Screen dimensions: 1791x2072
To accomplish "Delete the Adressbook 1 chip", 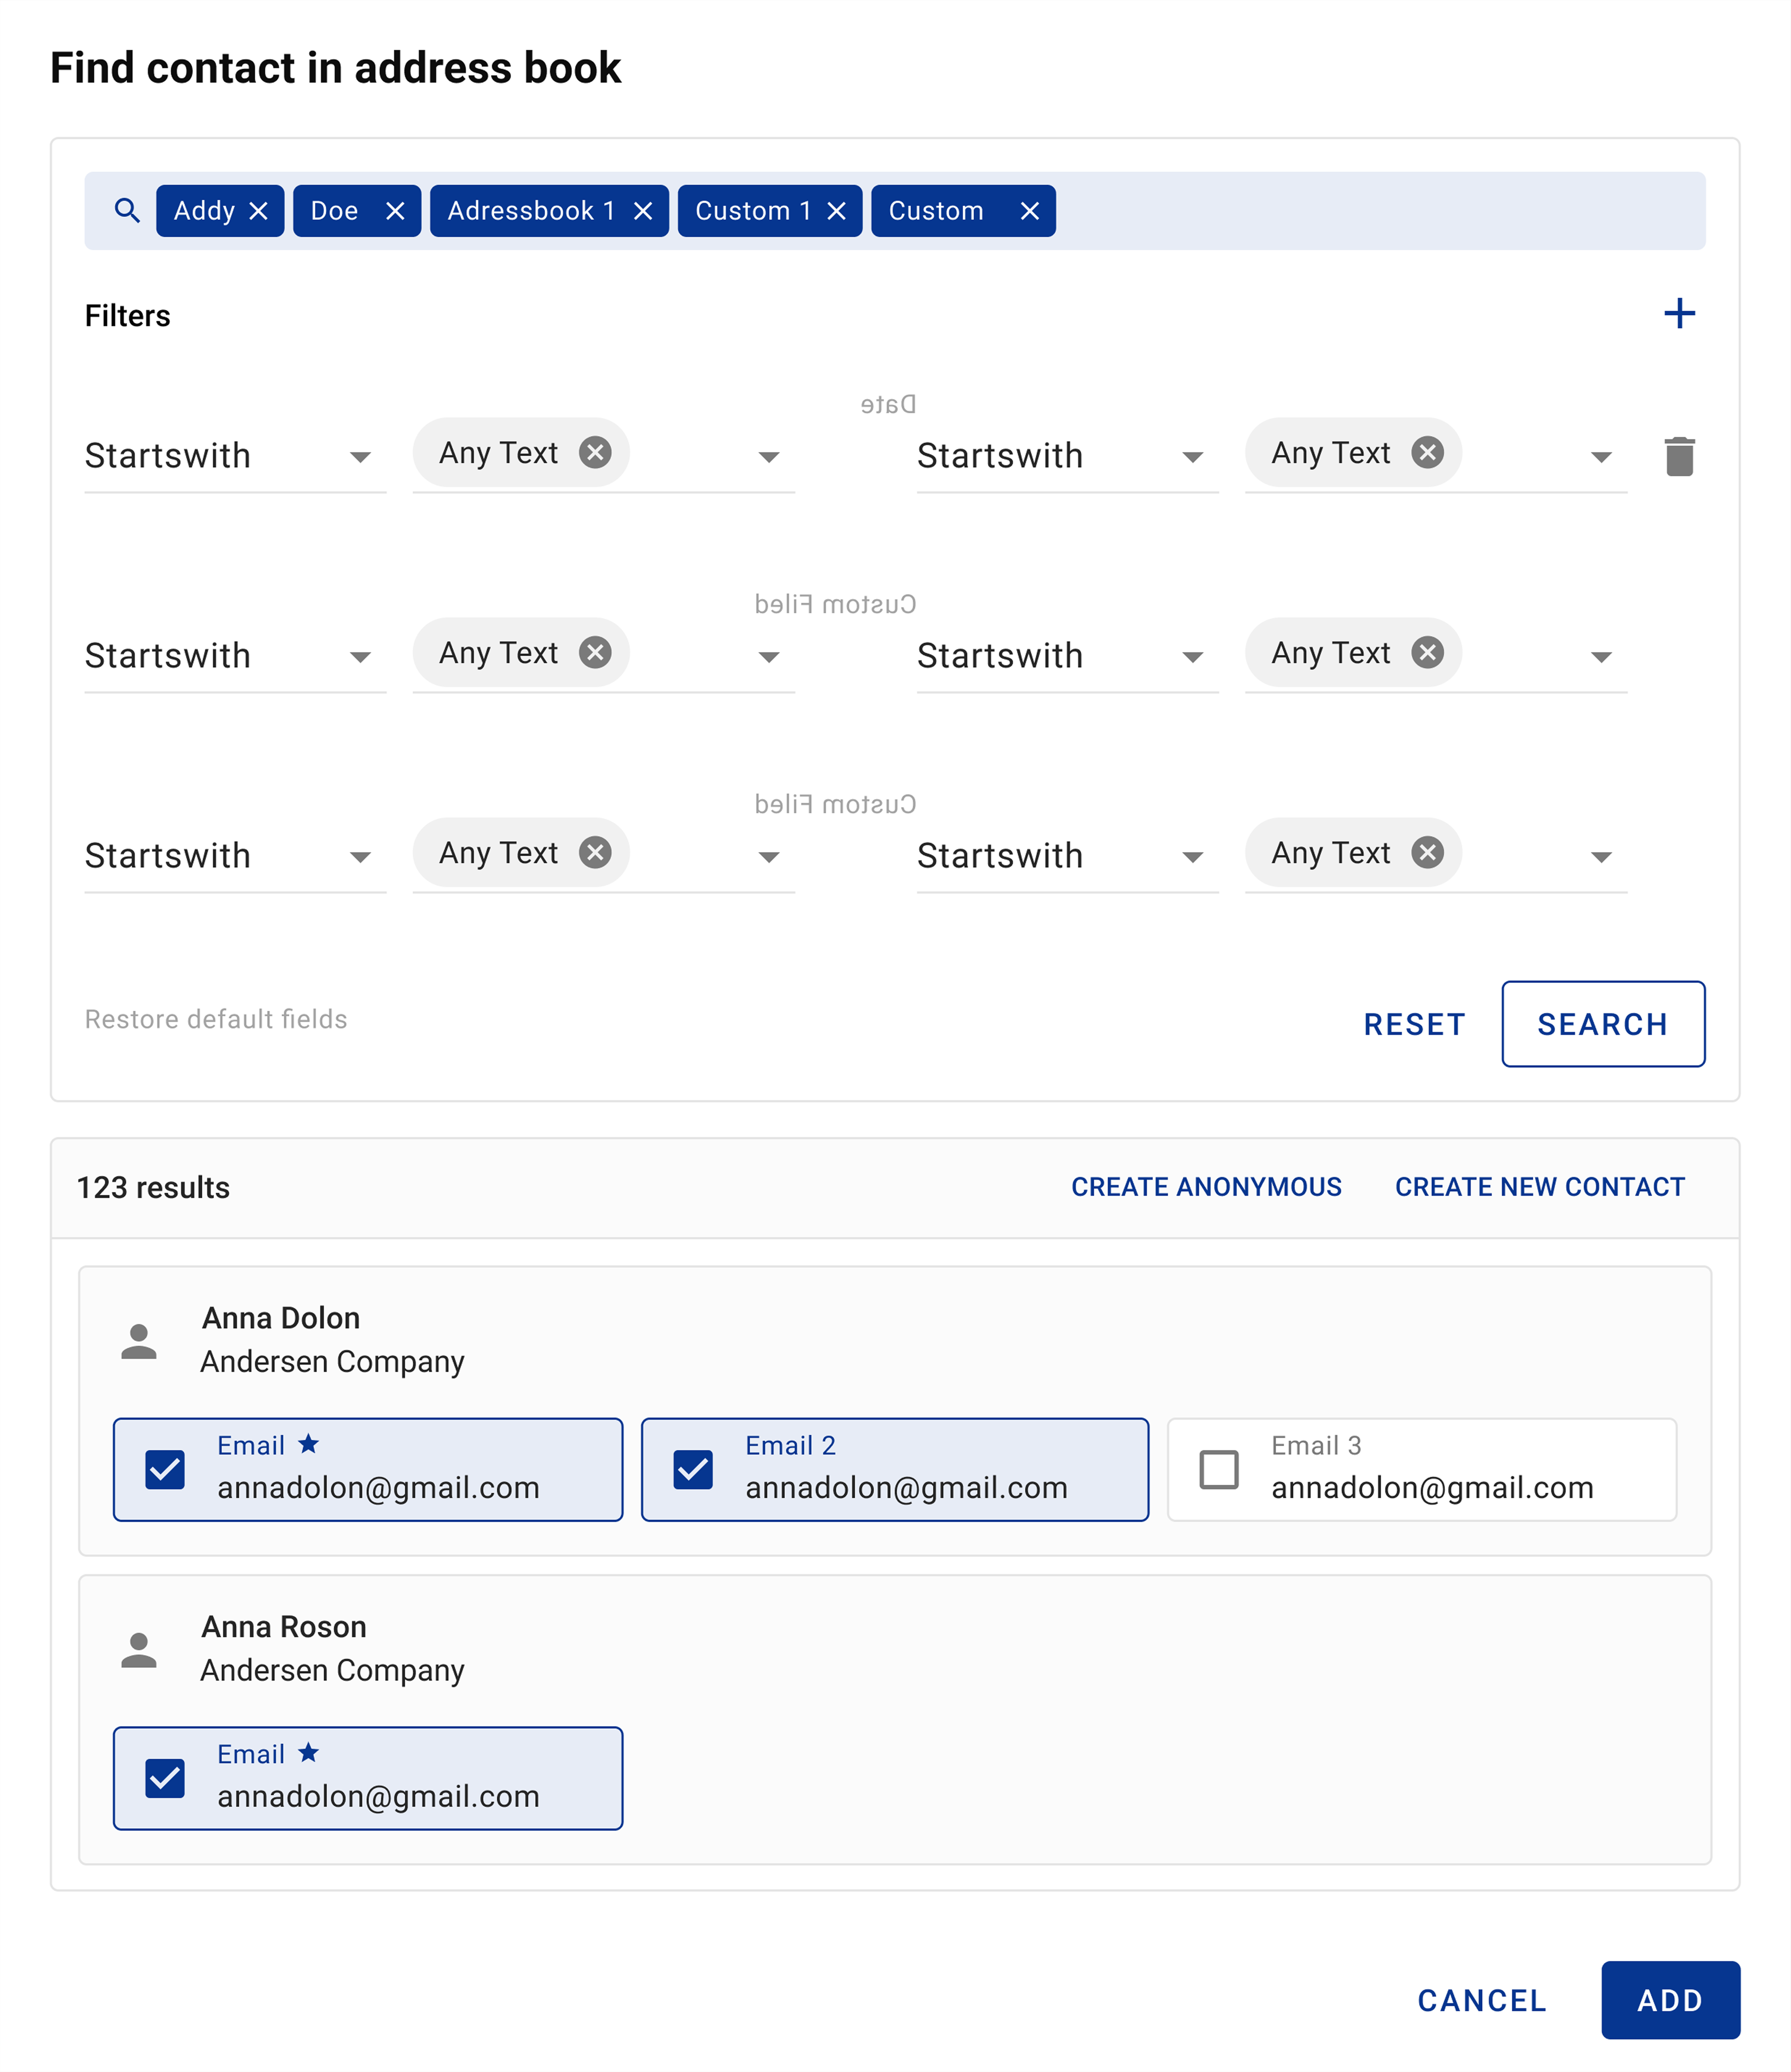I will 643,211.
